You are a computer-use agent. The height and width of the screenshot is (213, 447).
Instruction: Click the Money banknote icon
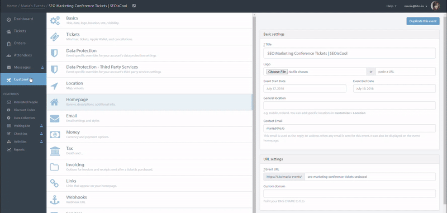55,135
